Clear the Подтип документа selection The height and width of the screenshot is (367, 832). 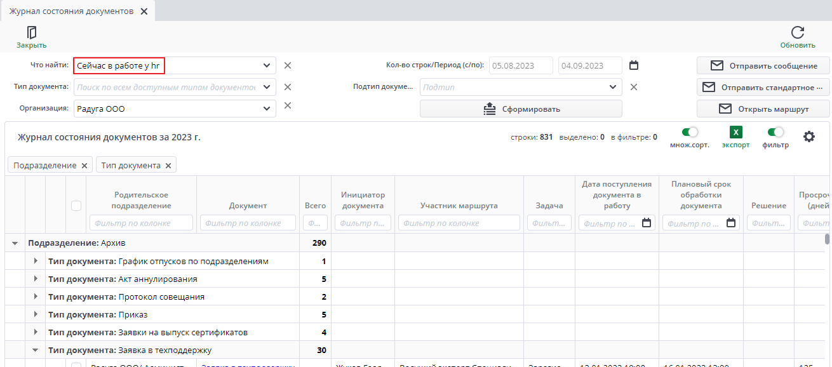click(633, 87)
